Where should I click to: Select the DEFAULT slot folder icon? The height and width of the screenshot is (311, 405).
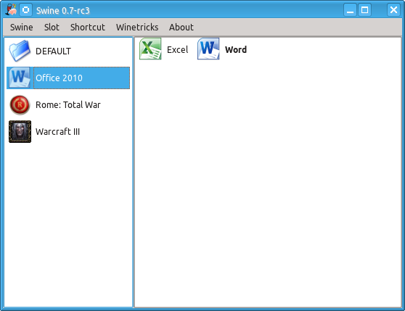click(x=20, y=51)
